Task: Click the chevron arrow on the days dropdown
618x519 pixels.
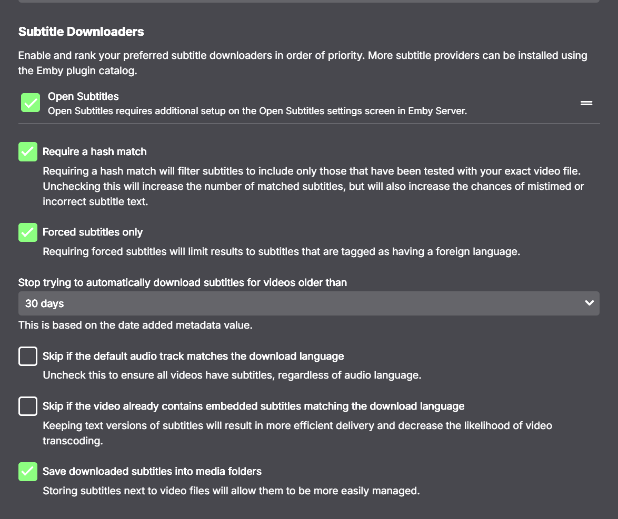Action: 589,303
